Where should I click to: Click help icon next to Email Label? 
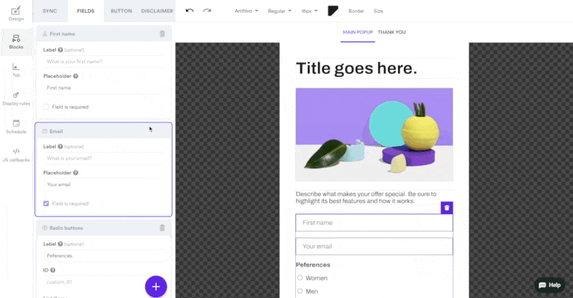pyautogui.click(x=60, y=146)
